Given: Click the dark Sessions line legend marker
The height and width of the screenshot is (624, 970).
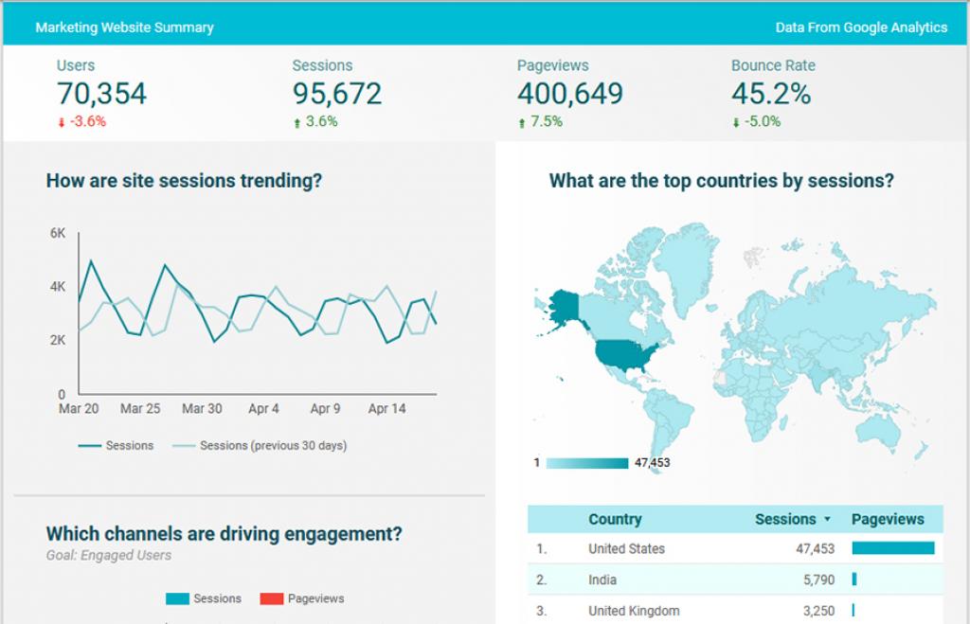Looking at the screenshot, I should (x=90, y=446).
